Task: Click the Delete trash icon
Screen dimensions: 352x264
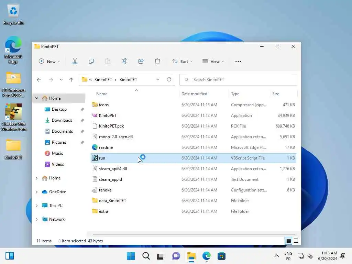Action: 157,61
